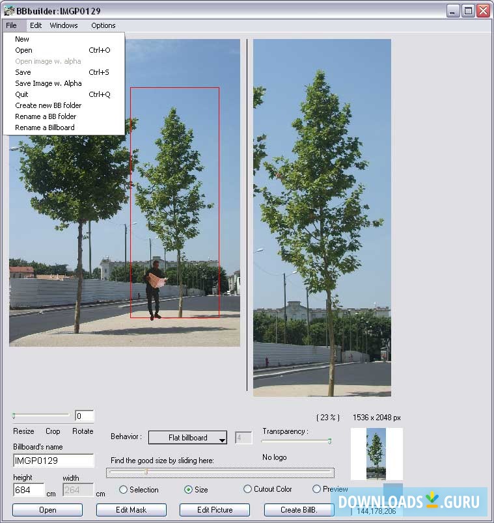The width and height of the screenshot is (494, 523).
Task: Close the BBbuilder window
Action: point(483,11)
